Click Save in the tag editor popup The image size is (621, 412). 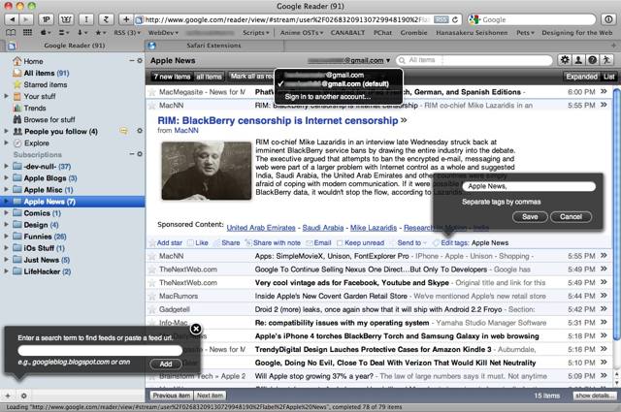click(529, 216)
